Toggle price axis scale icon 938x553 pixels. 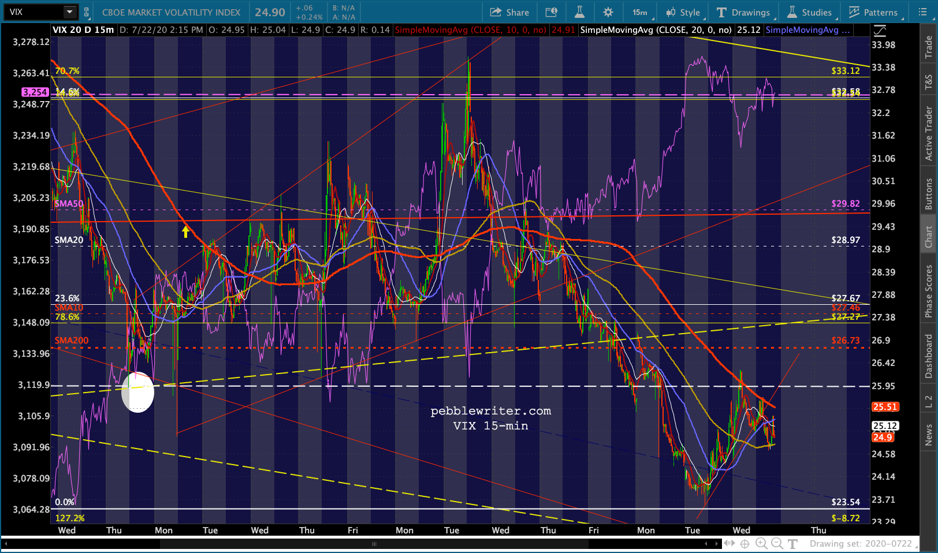(879, 30)
